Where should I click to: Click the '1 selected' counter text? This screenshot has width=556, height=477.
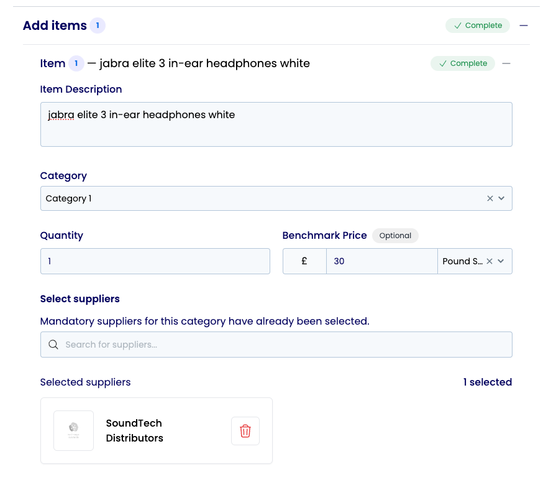click(x=487, y=382)
